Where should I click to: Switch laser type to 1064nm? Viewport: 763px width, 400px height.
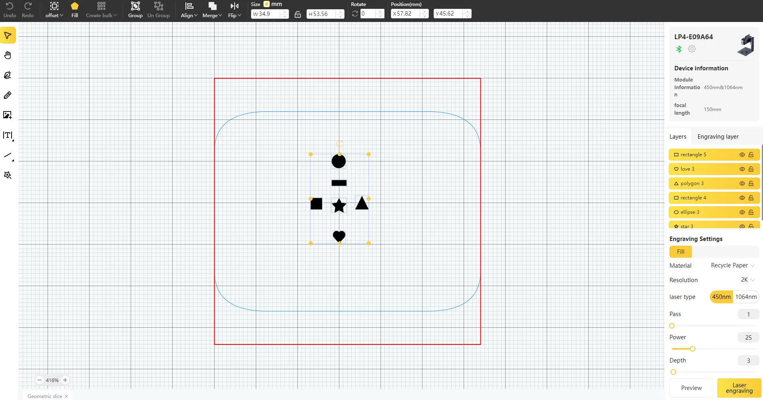coord(746,297)
